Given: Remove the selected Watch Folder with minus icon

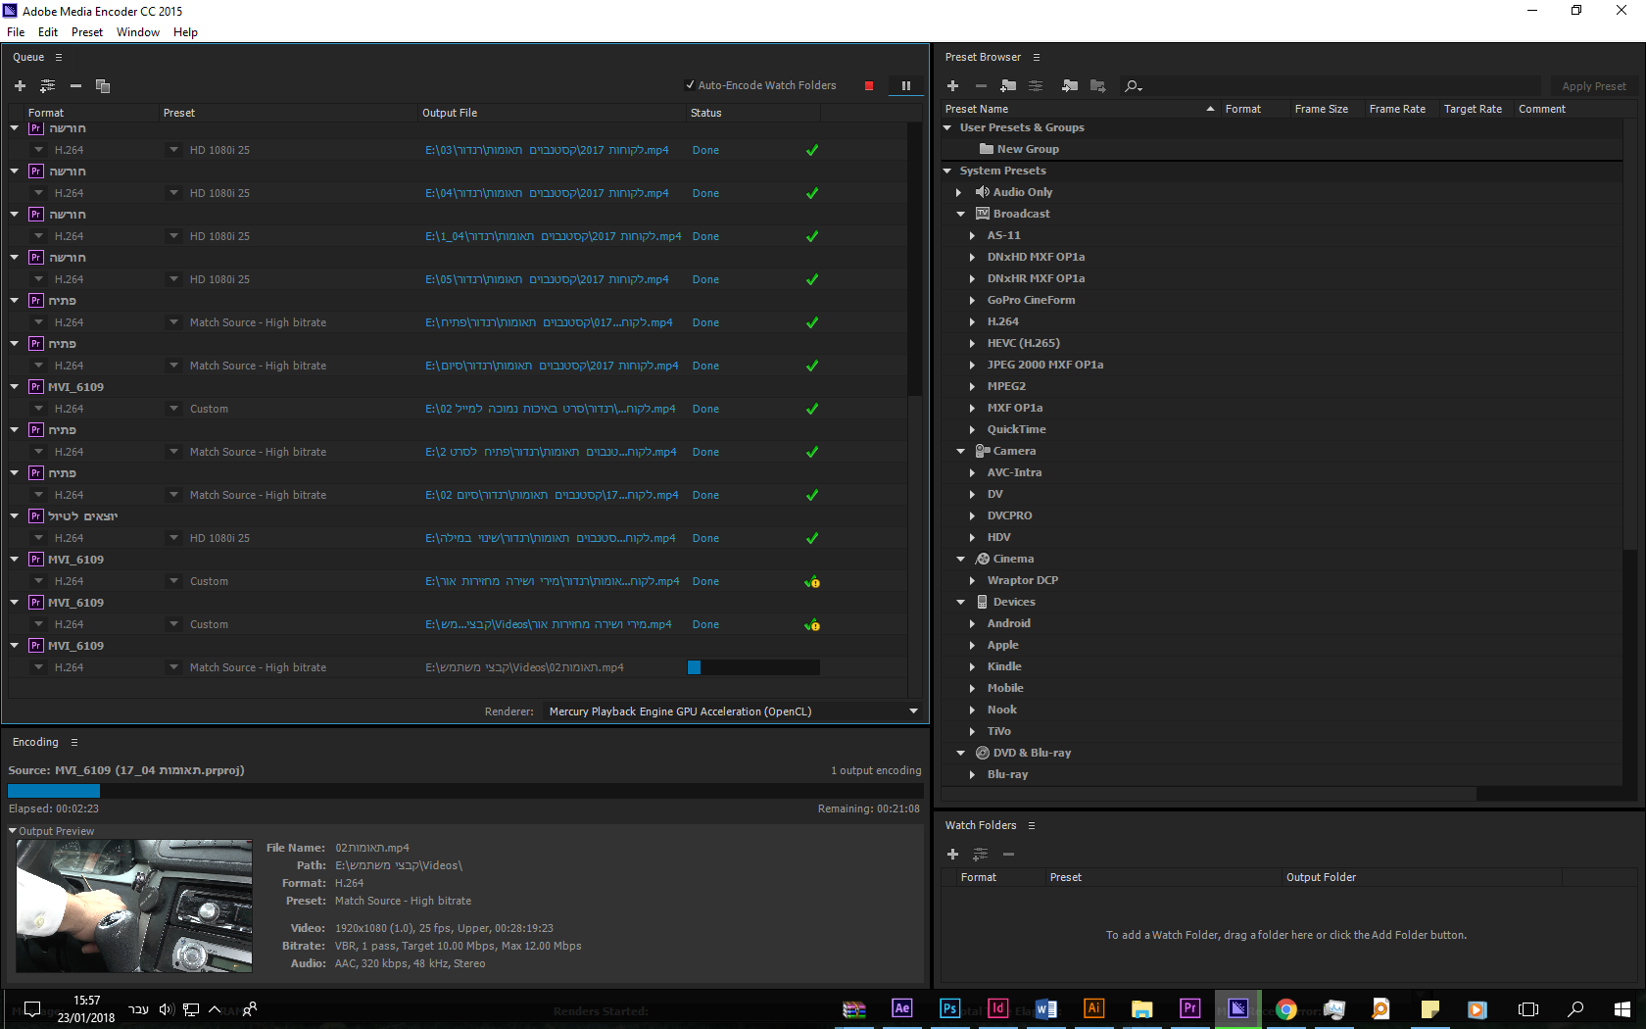Looking at the screenshot, I should tap(1008, 855).
